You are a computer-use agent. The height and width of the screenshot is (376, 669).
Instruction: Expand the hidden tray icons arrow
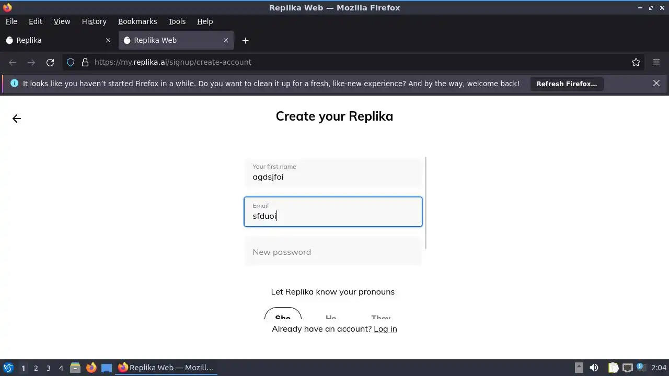click(x=579, y=368)
